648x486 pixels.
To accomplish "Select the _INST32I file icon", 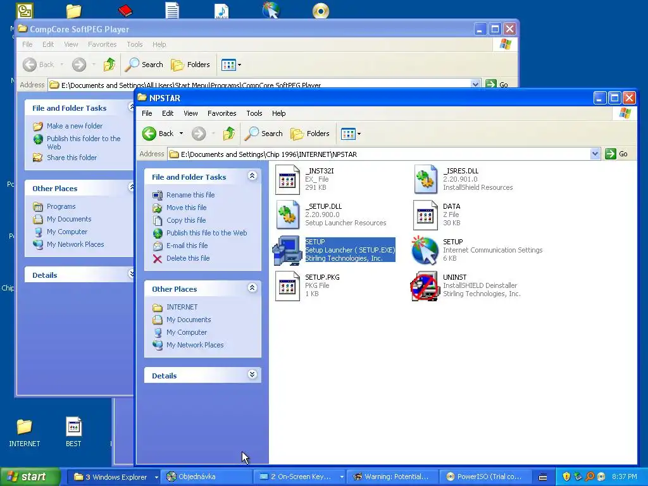I will click(287, 179).
